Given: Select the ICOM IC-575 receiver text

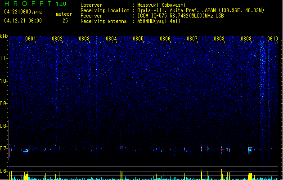Looking at the screenshot, I should pyautogui.click(x=180, y=16).
